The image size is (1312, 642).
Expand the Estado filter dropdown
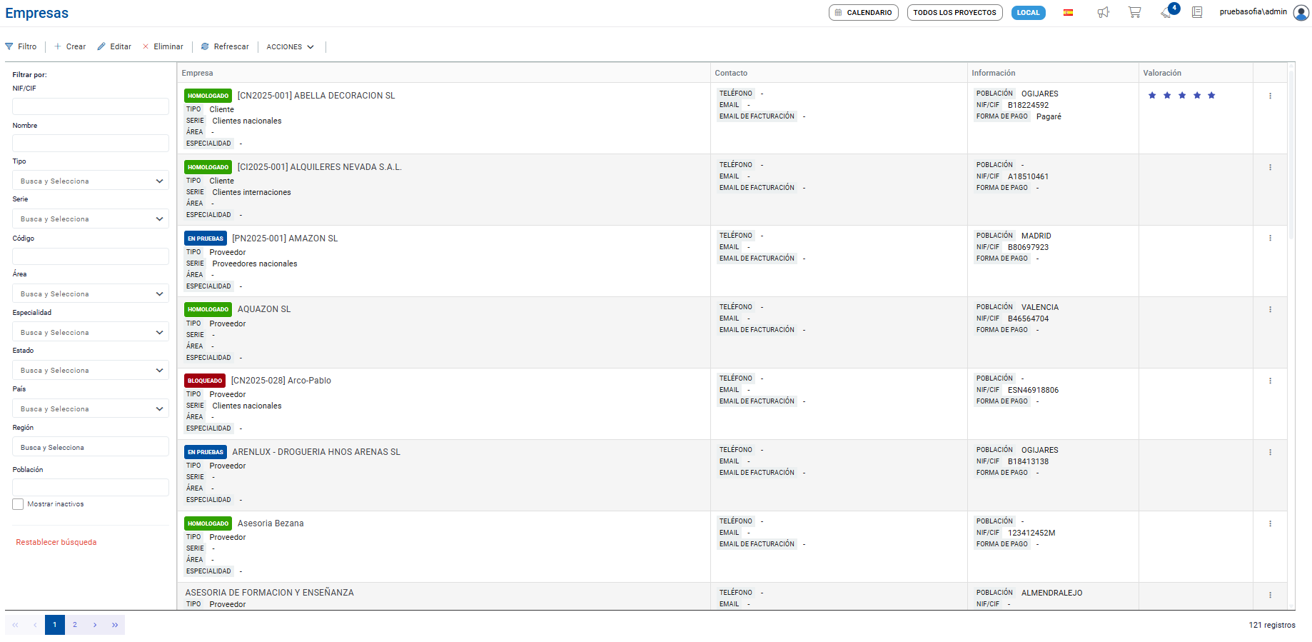point(91,370)
